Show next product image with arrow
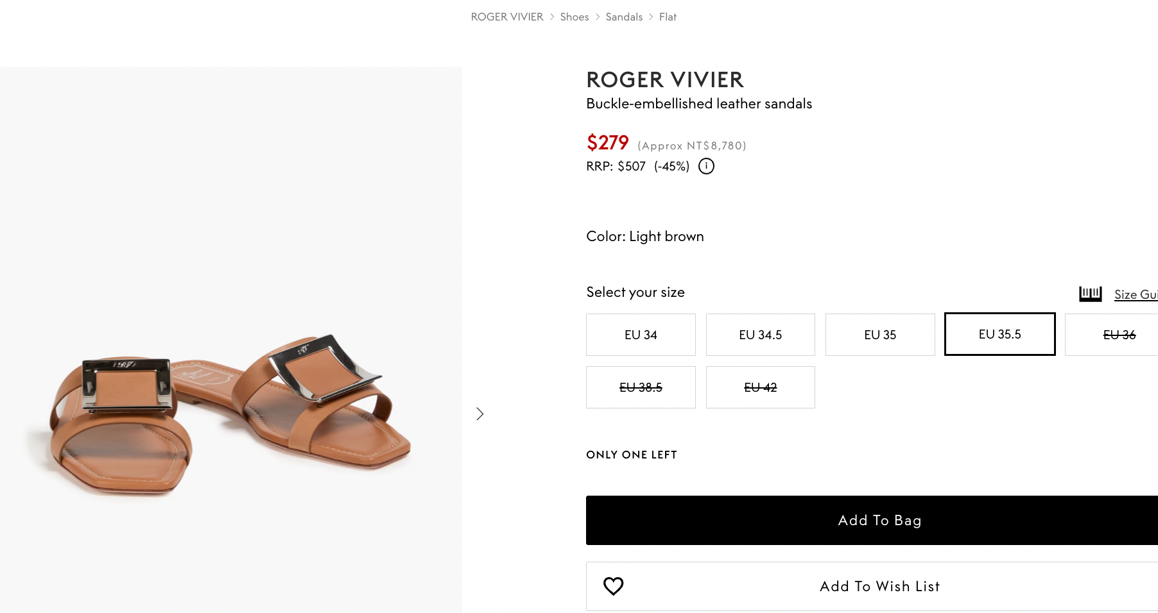Image resolution: width=1158 pixels, height=613 pixels. coord(480,414)
